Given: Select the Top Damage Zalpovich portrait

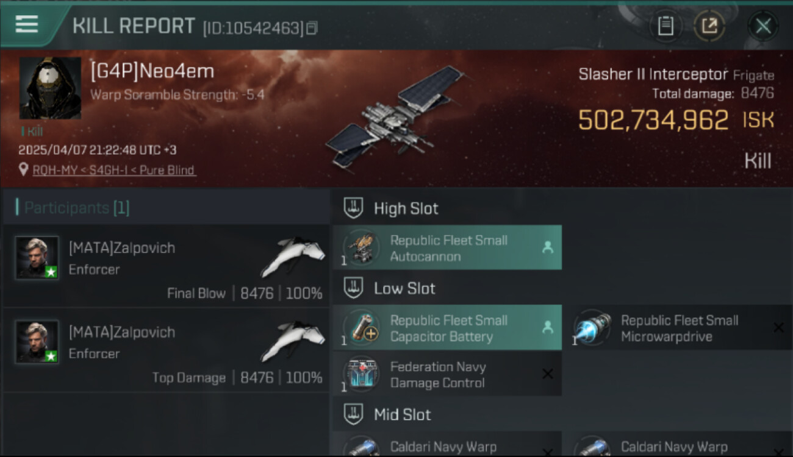Looking at the screenshot, I should pos(37,342).
